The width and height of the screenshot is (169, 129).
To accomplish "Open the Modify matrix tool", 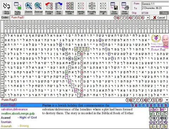I will click(x=18, y=6).
